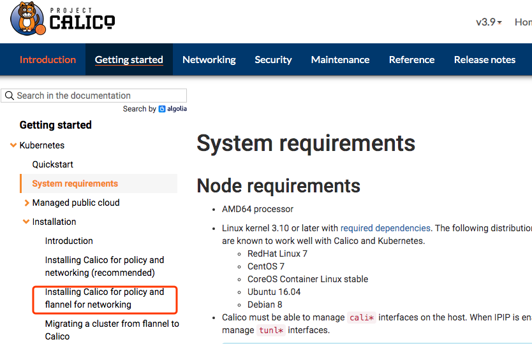
Task: Open the v3.9 version dropdown
Action: coord(489,22)
